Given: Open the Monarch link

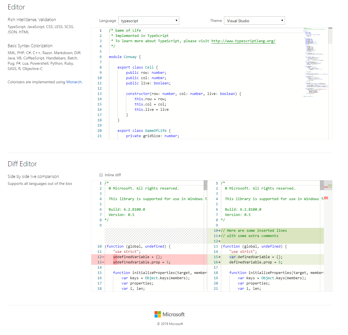Looking at the screenshot, I should coord(74,82).
